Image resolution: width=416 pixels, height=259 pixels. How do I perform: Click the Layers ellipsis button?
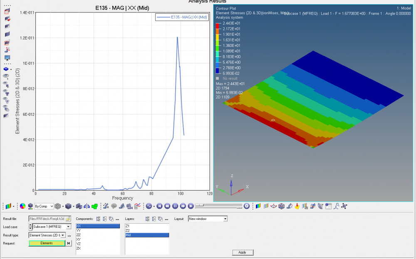(166, 219)
